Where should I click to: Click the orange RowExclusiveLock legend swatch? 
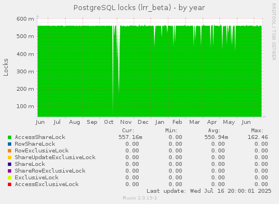pos(10,151)
